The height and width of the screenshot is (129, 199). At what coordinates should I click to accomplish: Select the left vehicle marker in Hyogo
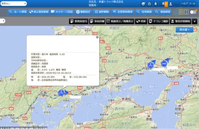point(151,65)
